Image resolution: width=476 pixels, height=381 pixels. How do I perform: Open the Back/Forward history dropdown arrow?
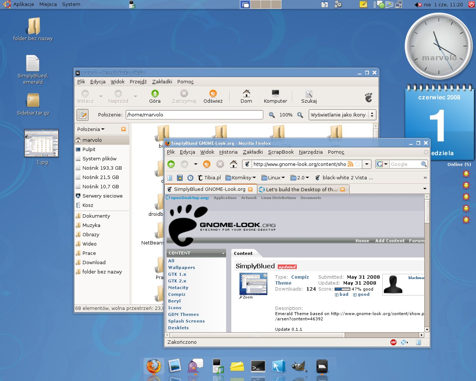click(196, 164)
